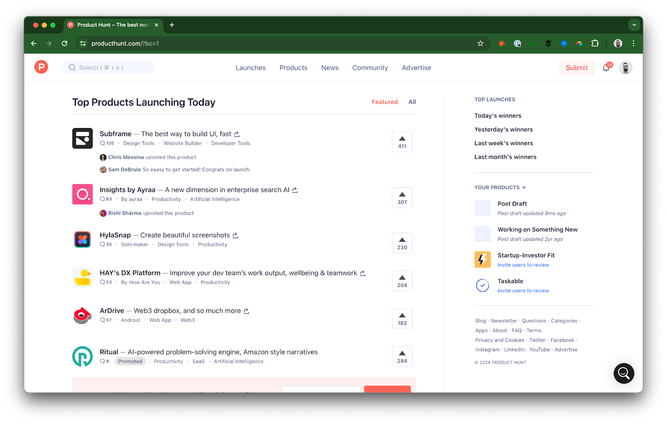Open the browser extensions puzzle icon

coord(595,43)
